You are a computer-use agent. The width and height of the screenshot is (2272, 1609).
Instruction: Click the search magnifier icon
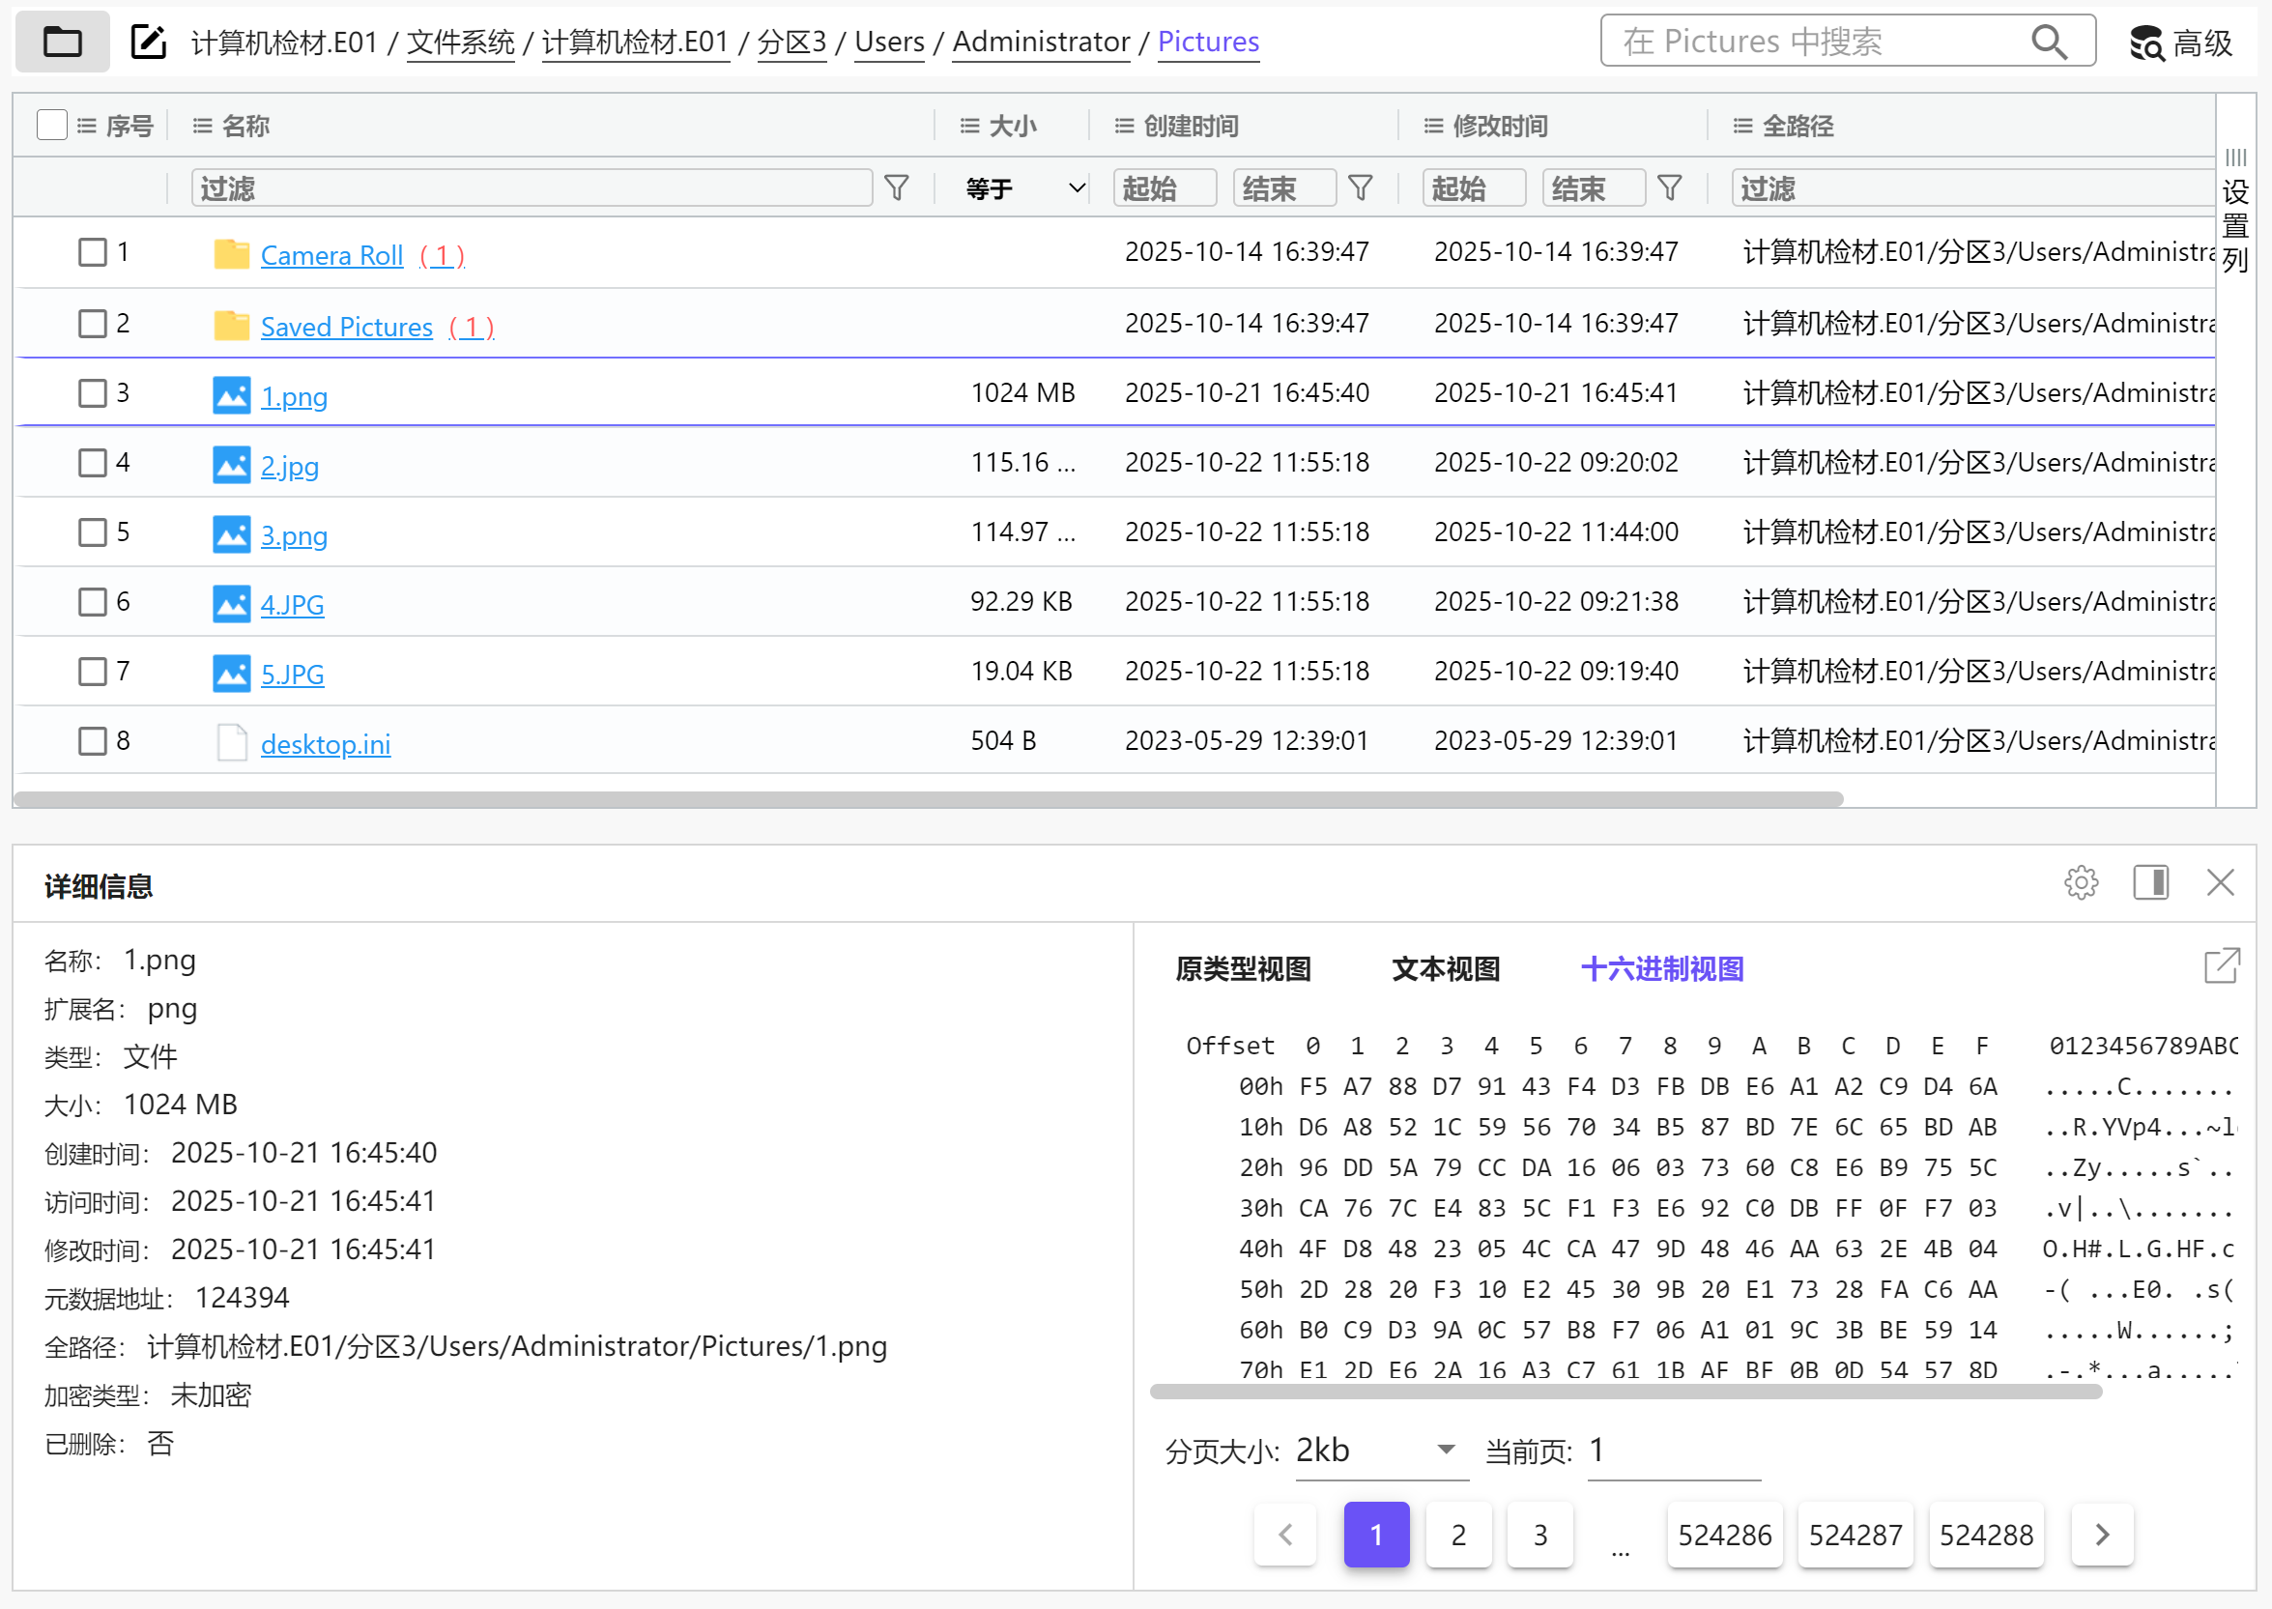tap(2048, 42)
